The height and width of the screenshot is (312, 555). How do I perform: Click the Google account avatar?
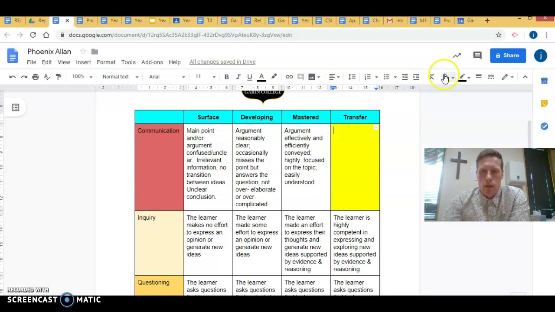[x=541, y=55]
